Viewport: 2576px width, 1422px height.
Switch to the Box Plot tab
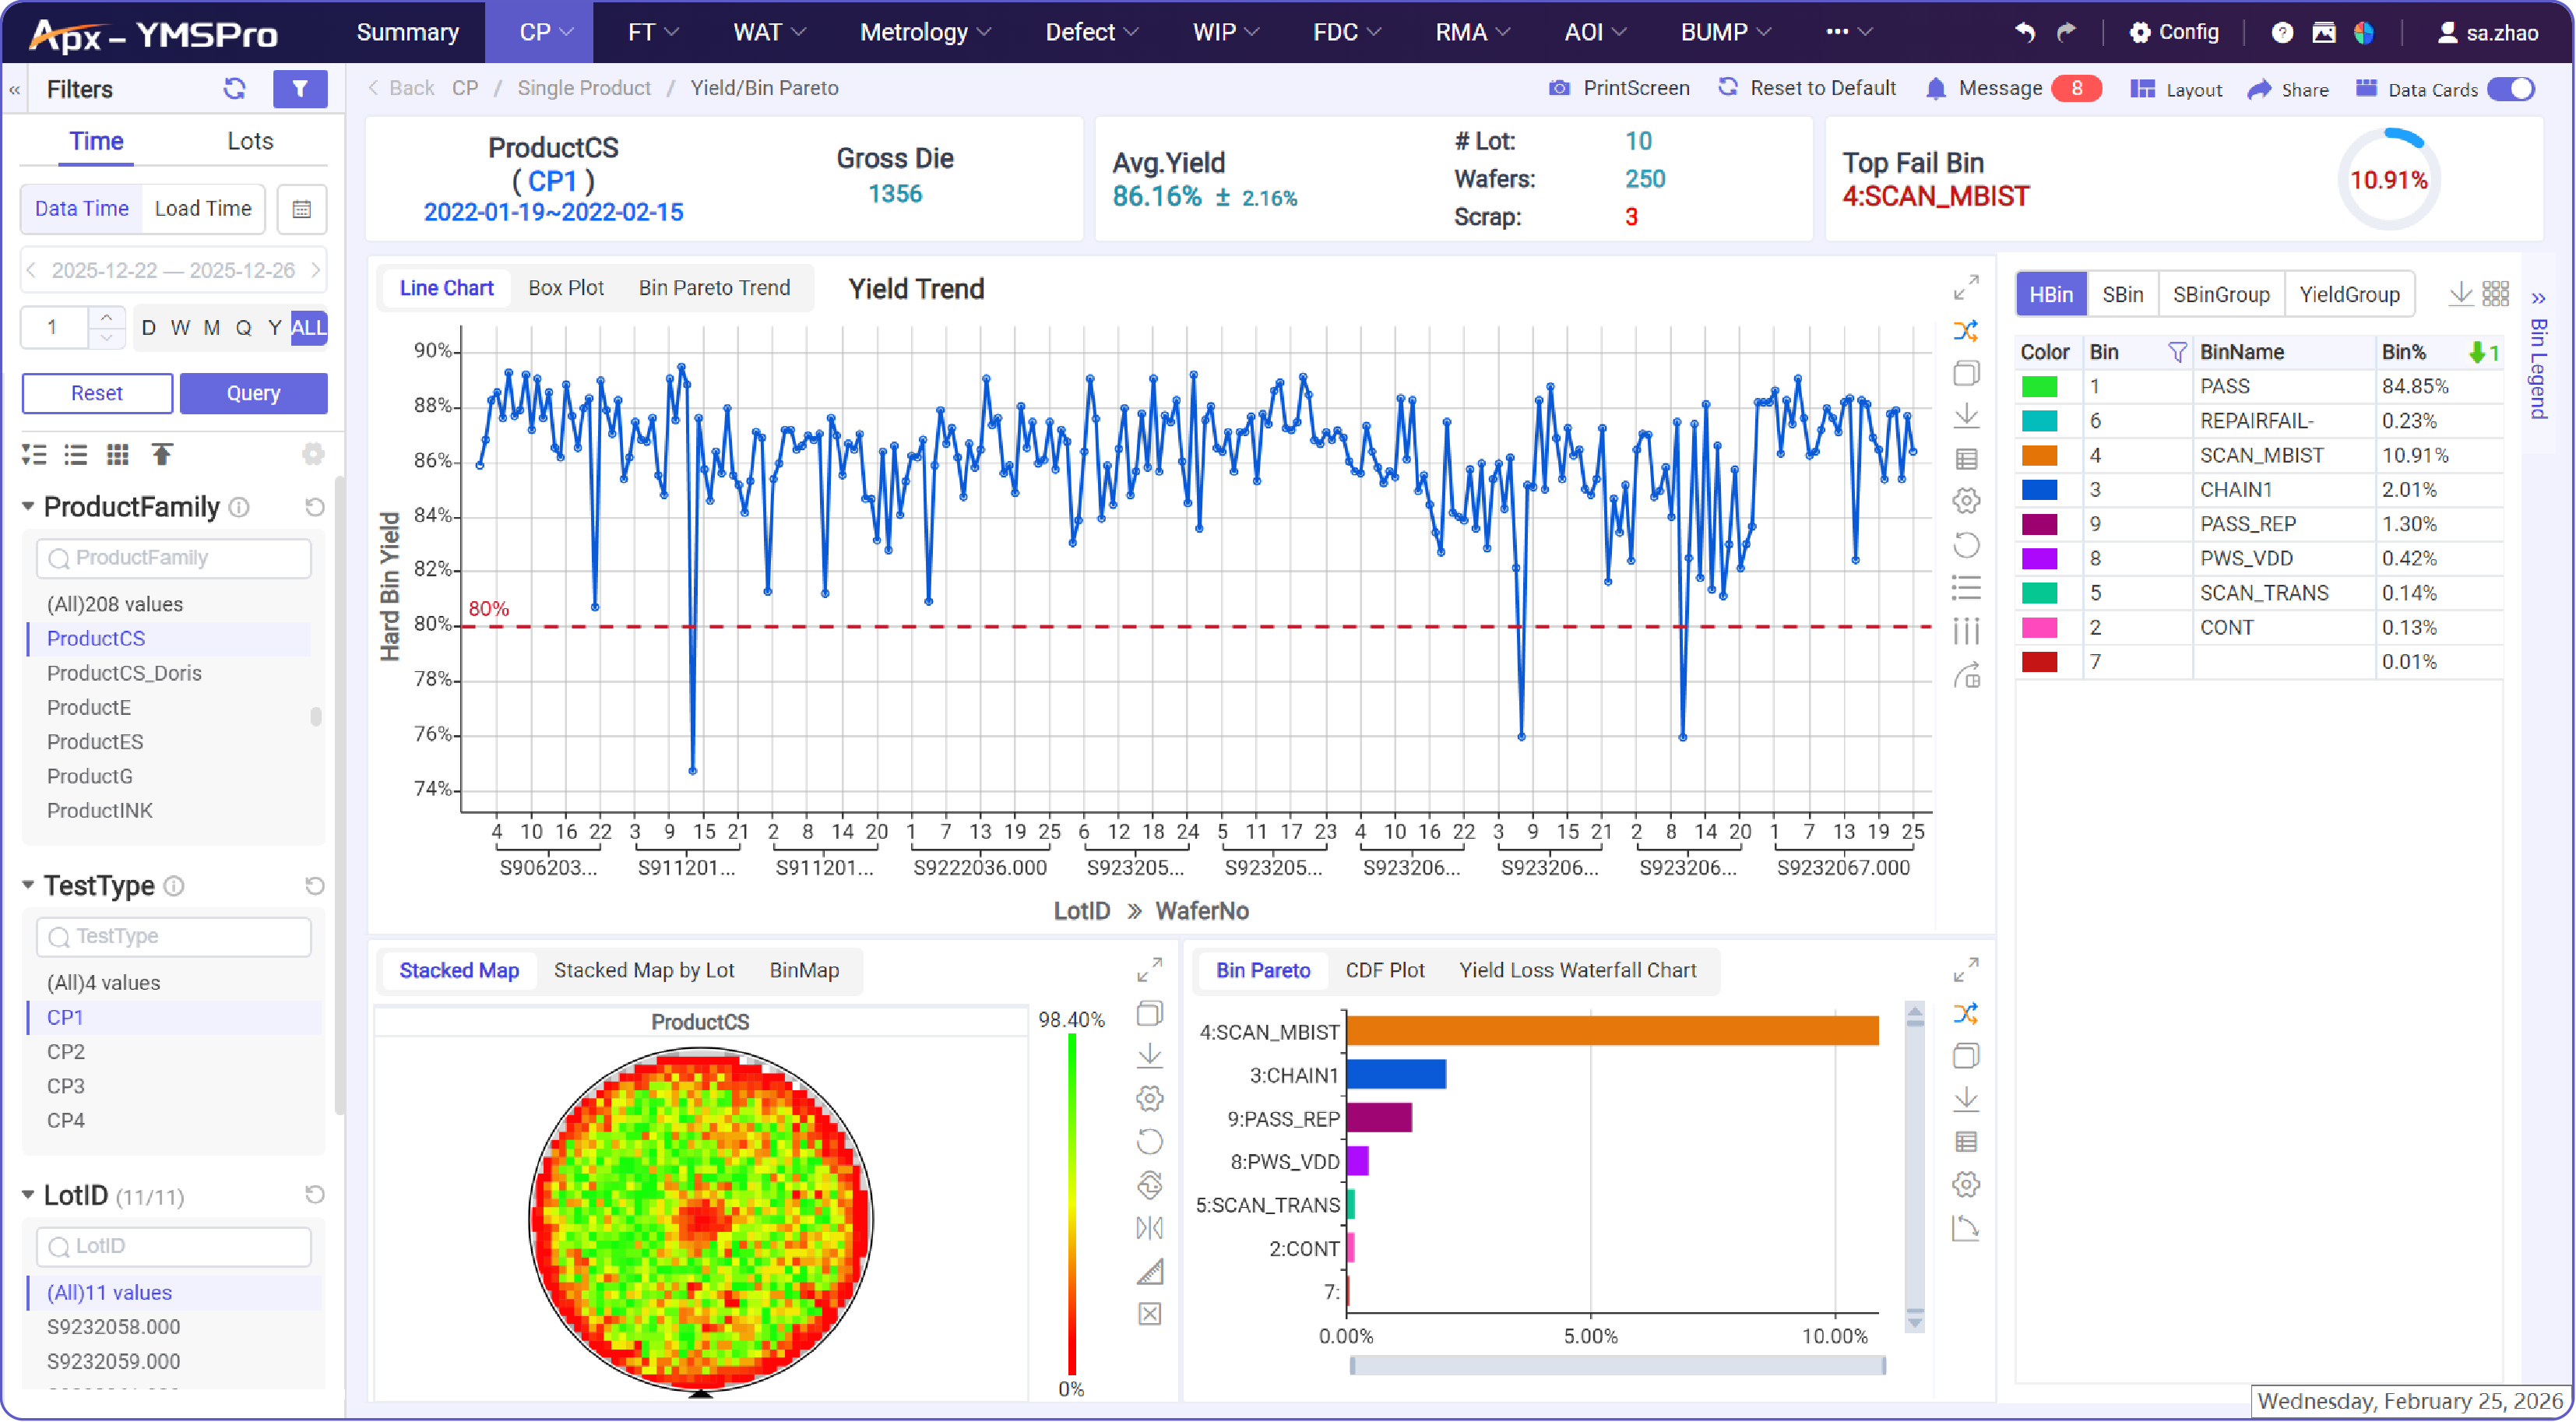(x=565, y=287)
